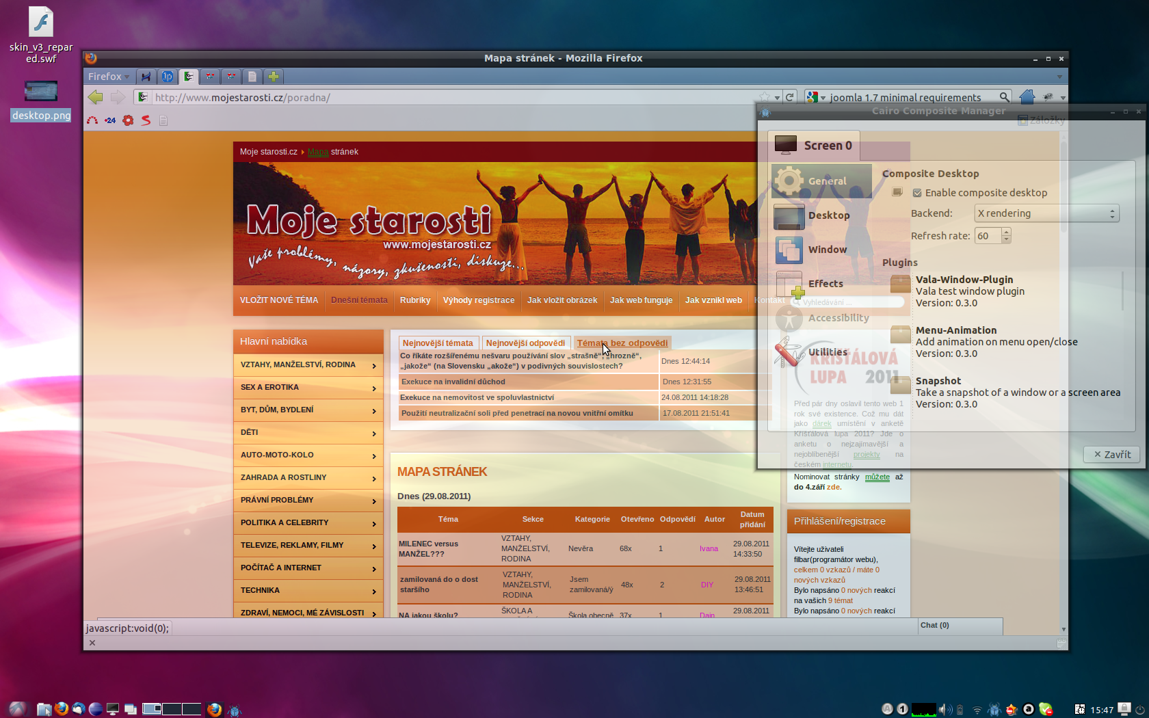
Task: Expand POLITIKA A CELEBRITY menu arrow
Action: pos(374,524)
